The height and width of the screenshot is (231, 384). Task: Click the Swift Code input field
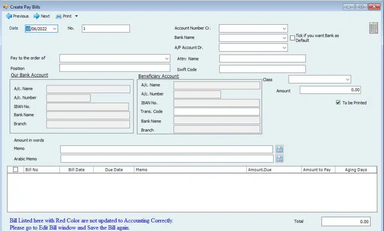(262, 69)
